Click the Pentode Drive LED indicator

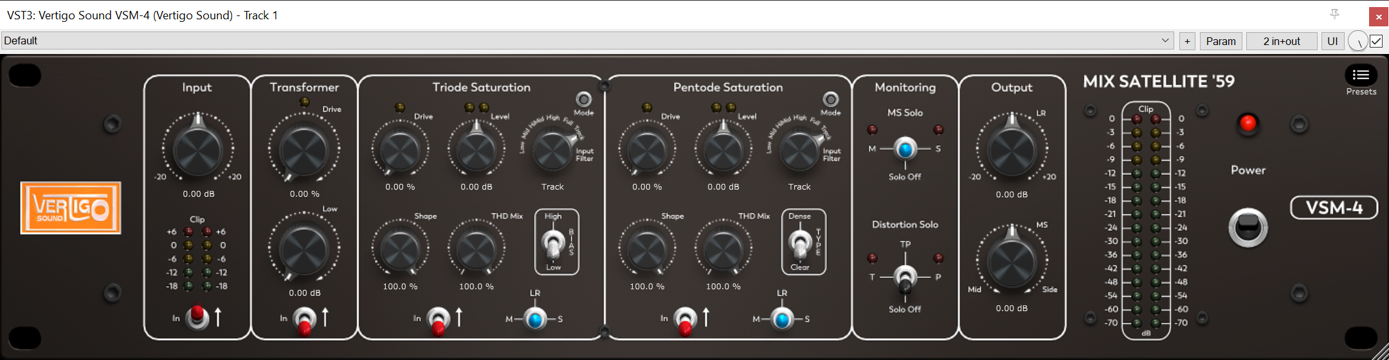[647, 107]
